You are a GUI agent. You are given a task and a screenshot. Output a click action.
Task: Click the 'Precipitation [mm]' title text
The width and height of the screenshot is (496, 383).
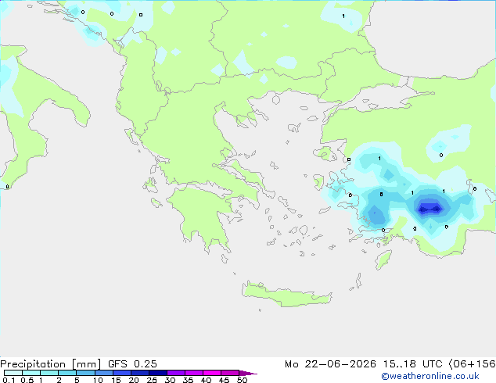click(x=50, y=364)
